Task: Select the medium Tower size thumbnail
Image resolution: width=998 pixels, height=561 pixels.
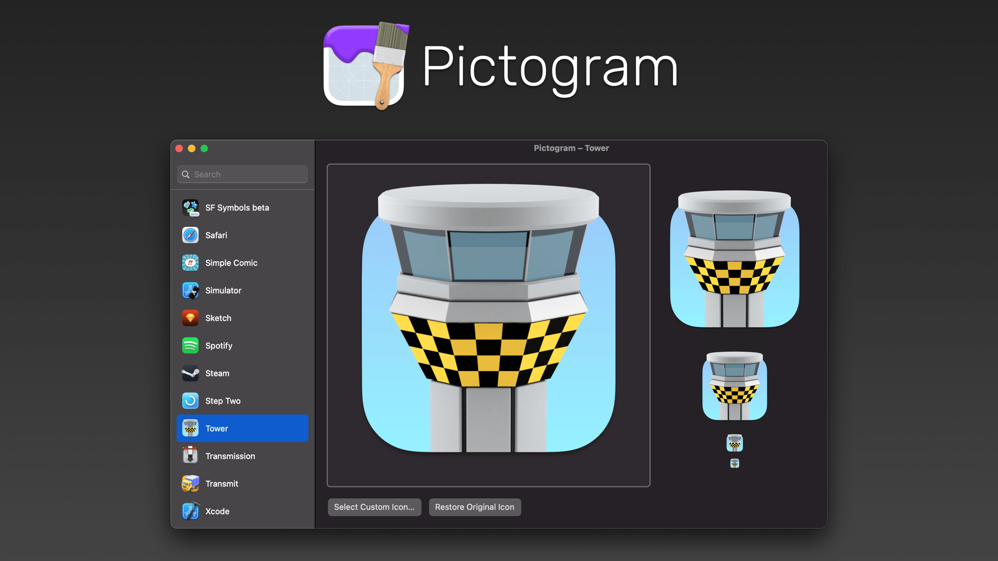Action: pyautogui.click(x=734, y=386)
